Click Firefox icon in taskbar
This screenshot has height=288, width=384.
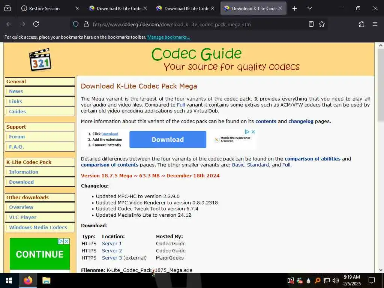[28, 280]
